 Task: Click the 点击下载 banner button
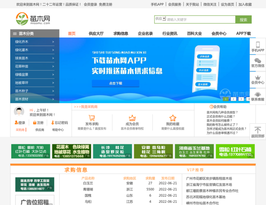point(115,83)
